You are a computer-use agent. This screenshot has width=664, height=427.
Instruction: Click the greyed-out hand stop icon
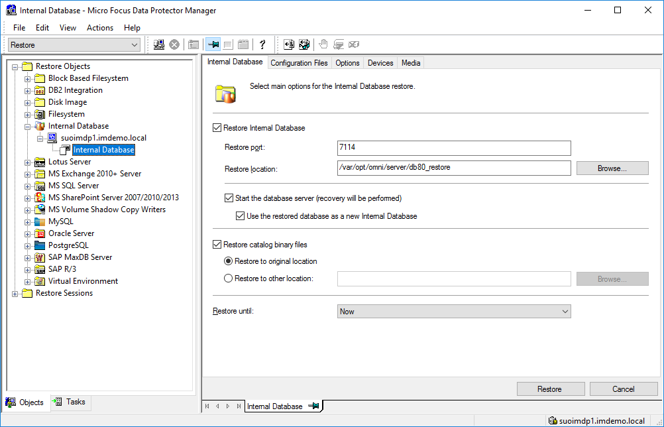coord(323,44)
